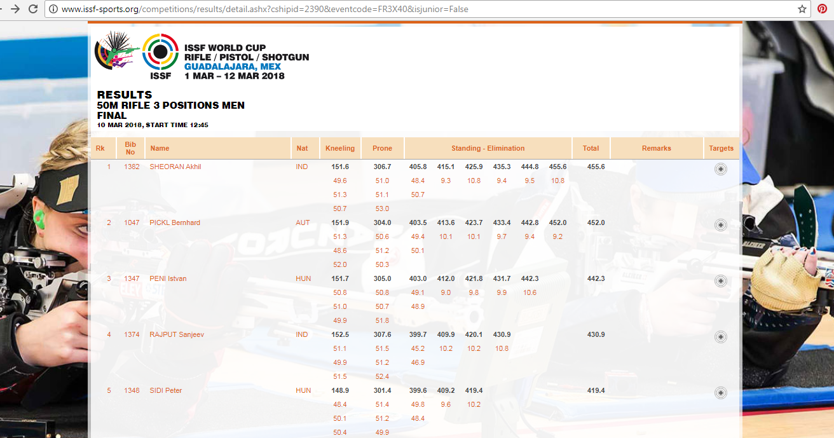View site information icon in address bar
Viewport: 834px width, 438px height.
(53, 10)
